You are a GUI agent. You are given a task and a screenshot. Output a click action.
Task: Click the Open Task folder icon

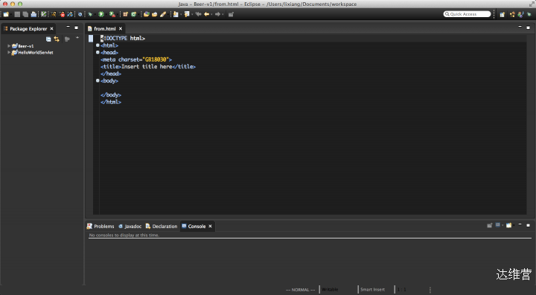click(155, 14)
